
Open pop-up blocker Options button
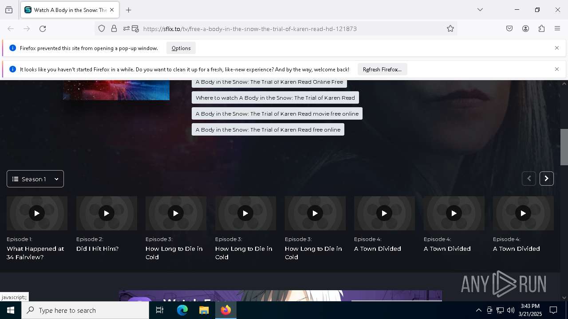click(181, 48)
